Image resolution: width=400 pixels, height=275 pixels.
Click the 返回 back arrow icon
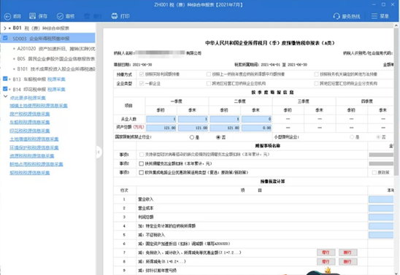[x=7, y=16]
